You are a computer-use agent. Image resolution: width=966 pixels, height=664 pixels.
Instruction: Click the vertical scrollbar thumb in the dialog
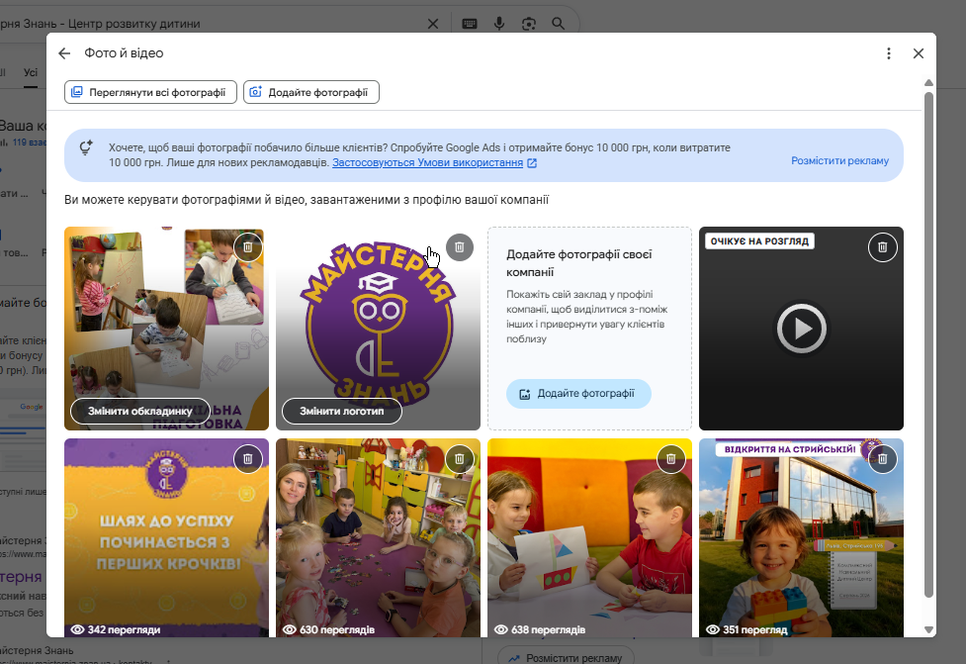pyautogui.click(x=928, y=344)
